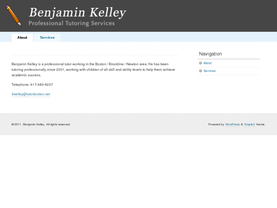The height and width of the screenshot is (208, 277).
Task: Click the gear bullet beside sidebar About
Action: click(200, 63)
